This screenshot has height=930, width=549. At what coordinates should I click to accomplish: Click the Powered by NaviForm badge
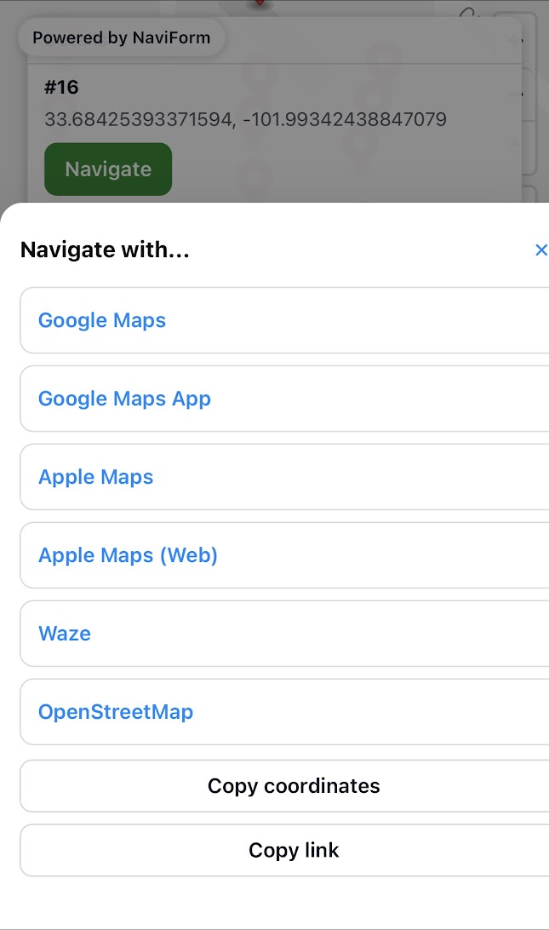[x=121, y=37]
